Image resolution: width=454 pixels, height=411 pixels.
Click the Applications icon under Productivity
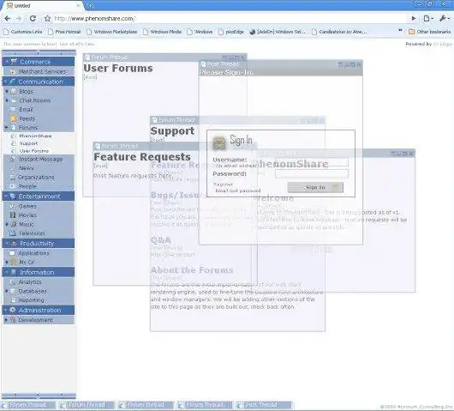(x=13, y=253)
